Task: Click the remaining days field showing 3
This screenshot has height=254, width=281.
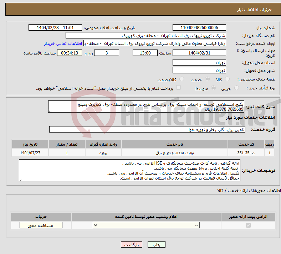Action: [x=107, y=53]
